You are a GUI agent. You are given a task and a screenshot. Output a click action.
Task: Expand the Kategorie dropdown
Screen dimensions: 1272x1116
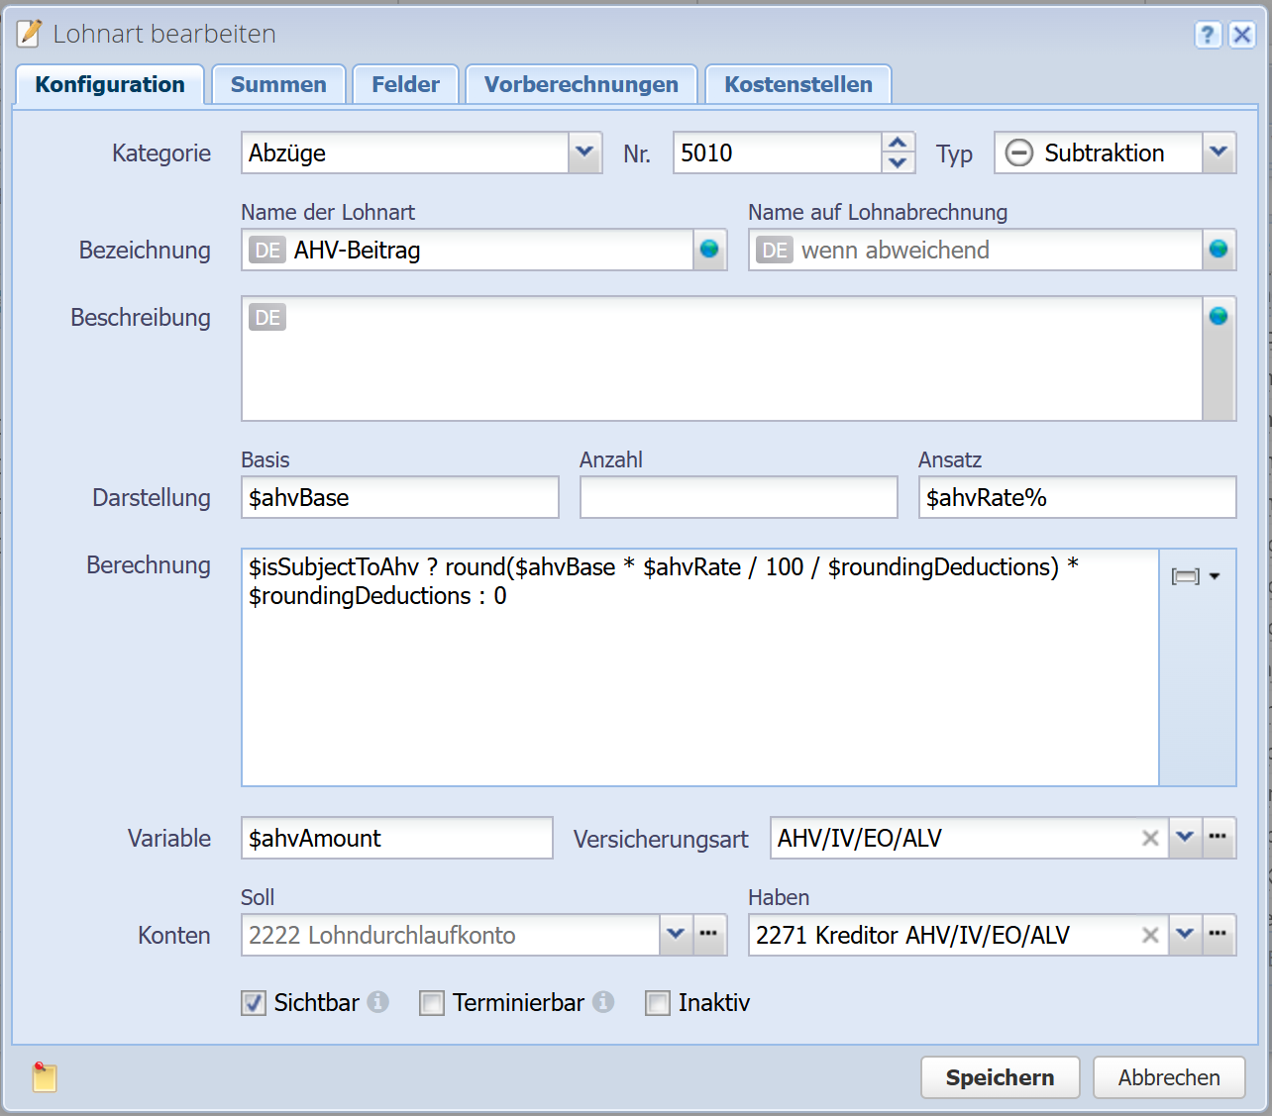pos(584,152)
